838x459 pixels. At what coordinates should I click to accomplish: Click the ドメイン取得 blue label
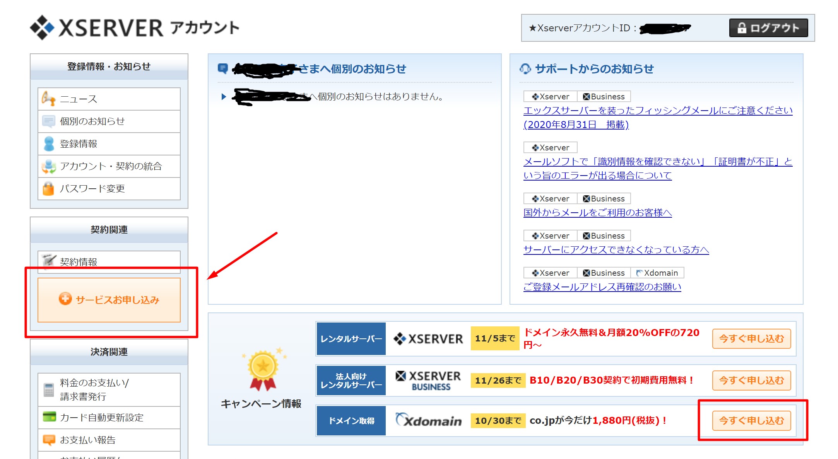[351, 421]
